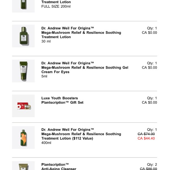Click the Qty: 1 of the eye gel cream

pos(152,63)
